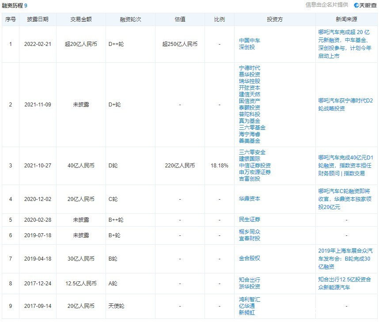
Task: Click the 投资方 column header
Action: 275,19
